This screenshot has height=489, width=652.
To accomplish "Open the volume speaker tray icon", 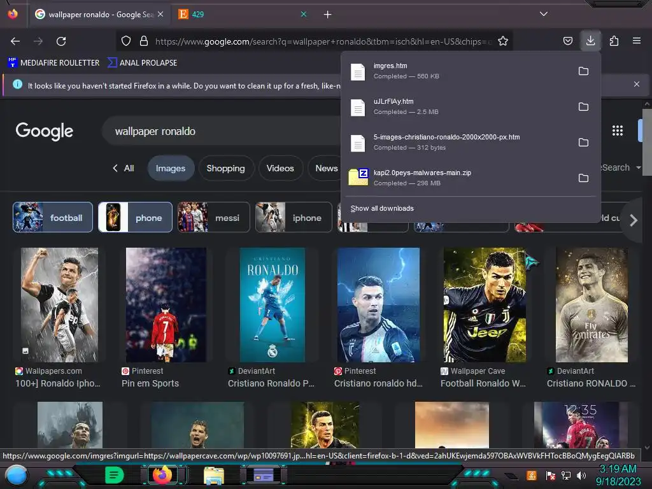I will point(581,475).
